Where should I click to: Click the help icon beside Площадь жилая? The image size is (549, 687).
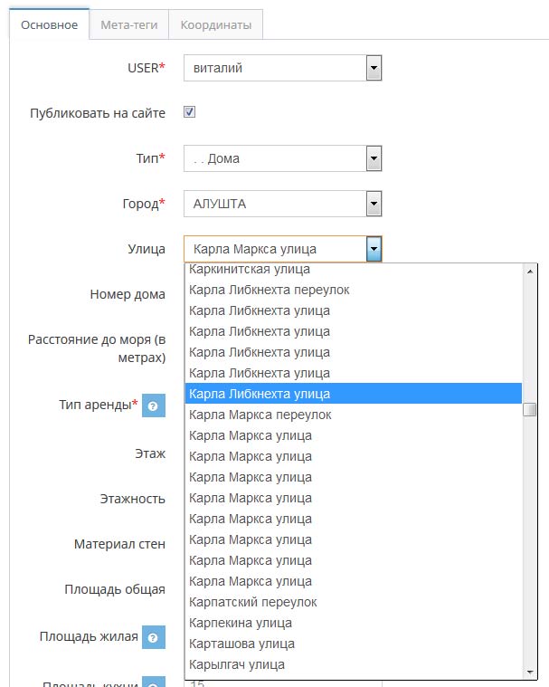click(x=154, y=637)
